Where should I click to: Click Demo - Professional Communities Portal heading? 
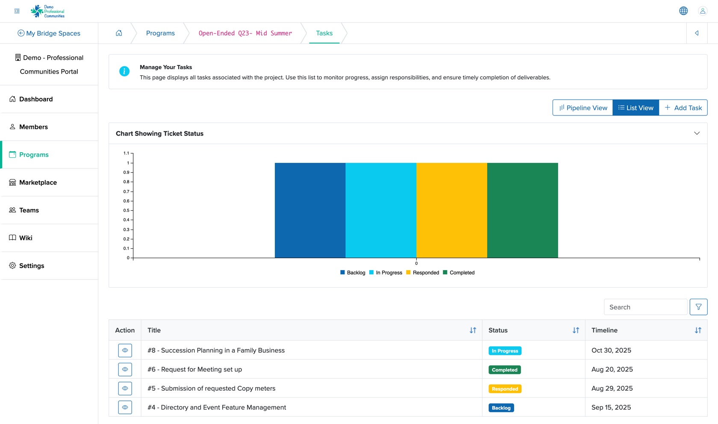(49, 65)
